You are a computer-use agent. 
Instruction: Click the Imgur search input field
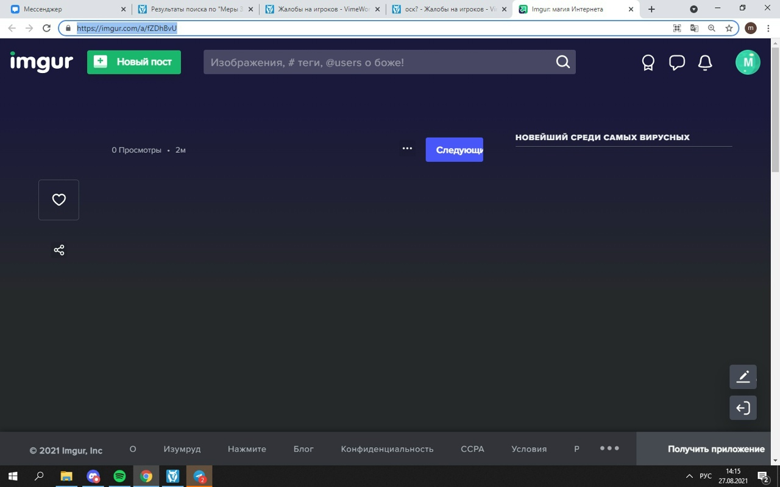[378, 62]
